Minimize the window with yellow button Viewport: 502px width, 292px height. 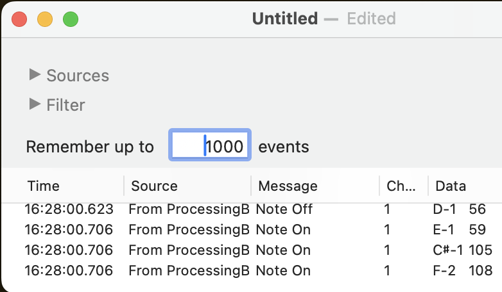(x=45, y=19)
